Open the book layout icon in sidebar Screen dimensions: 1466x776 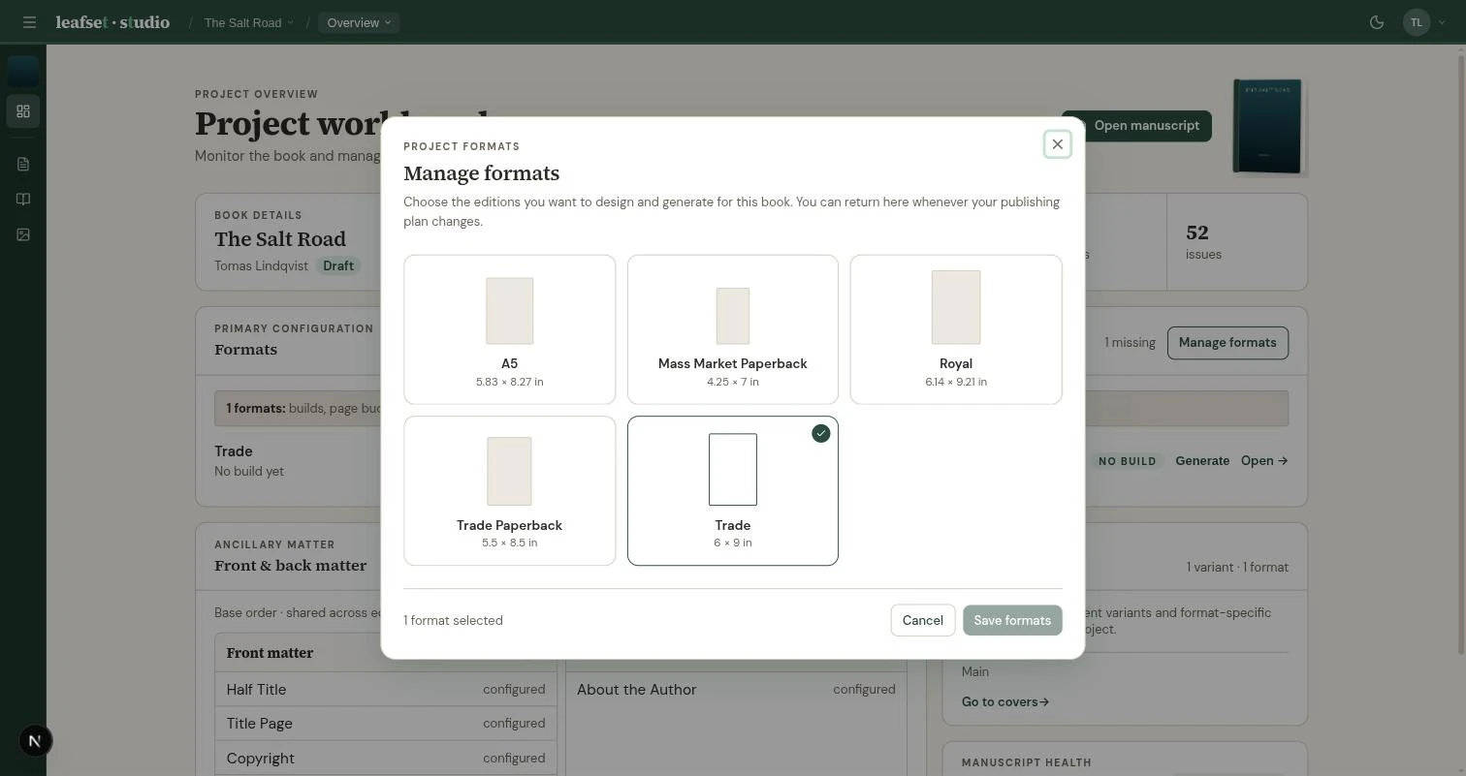(23, 200)
